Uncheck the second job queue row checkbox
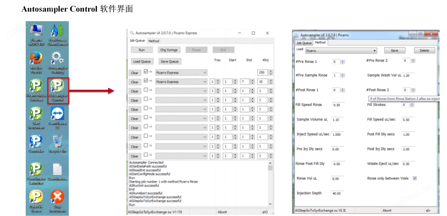Screen dimensions: 447x216 [x=146, y=81]
